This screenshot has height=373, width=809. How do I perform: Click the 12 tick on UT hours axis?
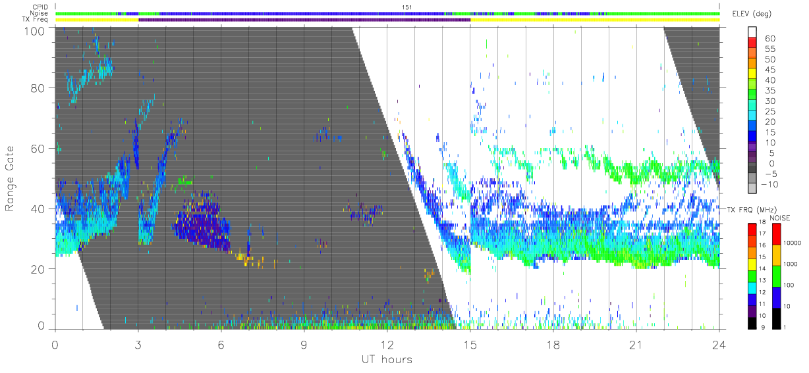387,344
